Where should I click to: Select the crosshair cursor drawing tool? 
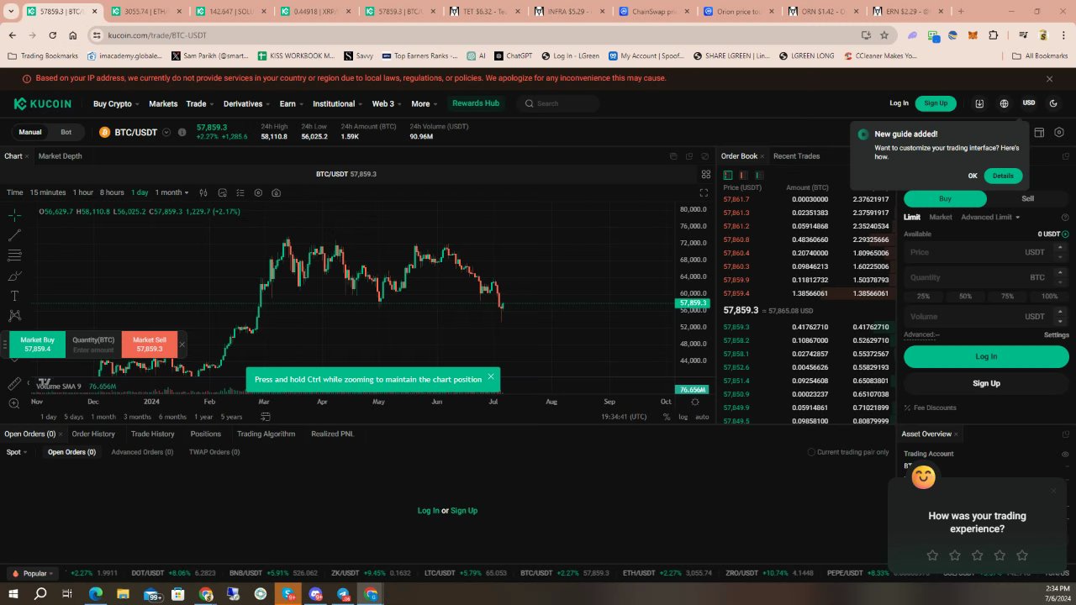14,215
